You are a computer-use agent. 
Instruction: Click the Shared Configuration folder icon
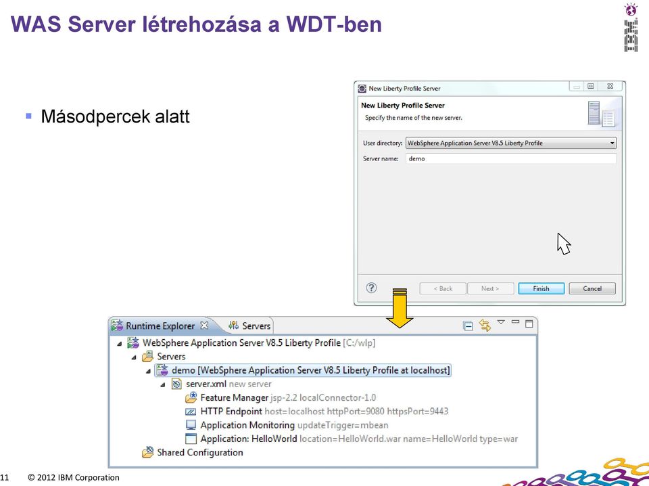coord(148,452)
